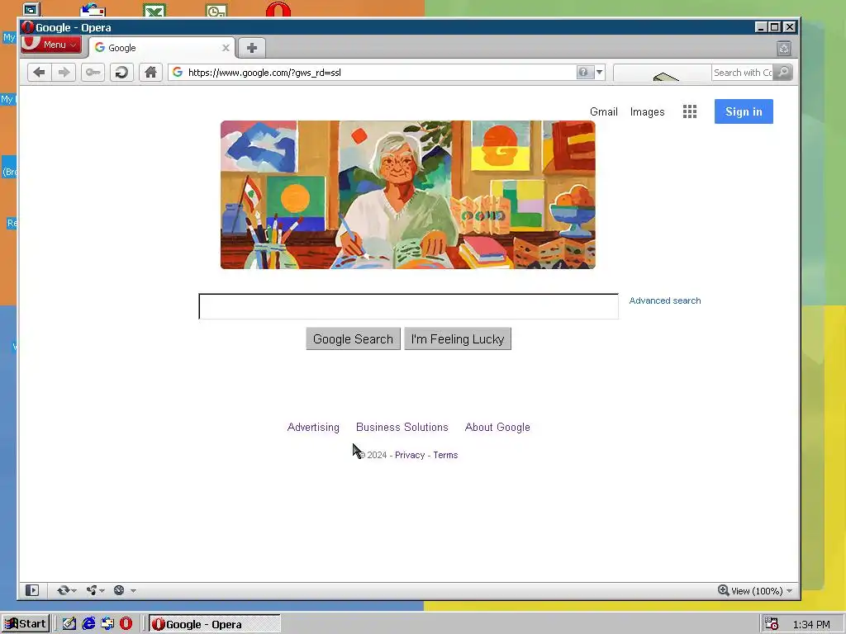The height and width of the screenshot is (634, 846).
Task: Click the zoom magnifier icon in status bar
Action: click(723, 590)
